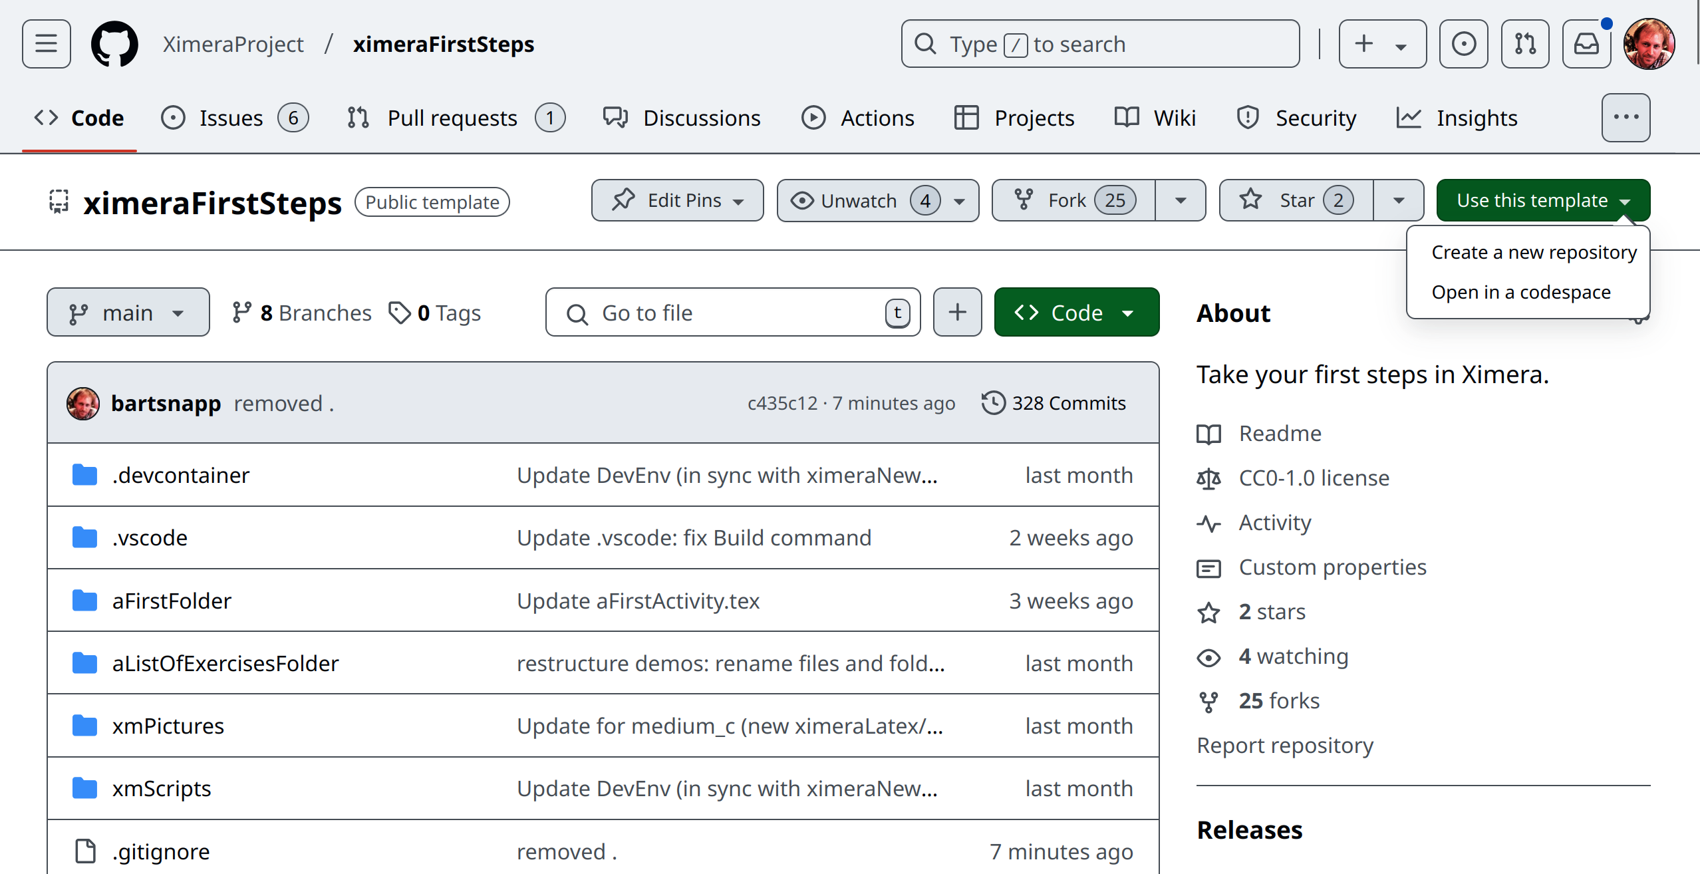The height and width of the screenshot is (874, 1700).
Task: Click the plus button next to Go to file
Action: [x=957, y=313]
